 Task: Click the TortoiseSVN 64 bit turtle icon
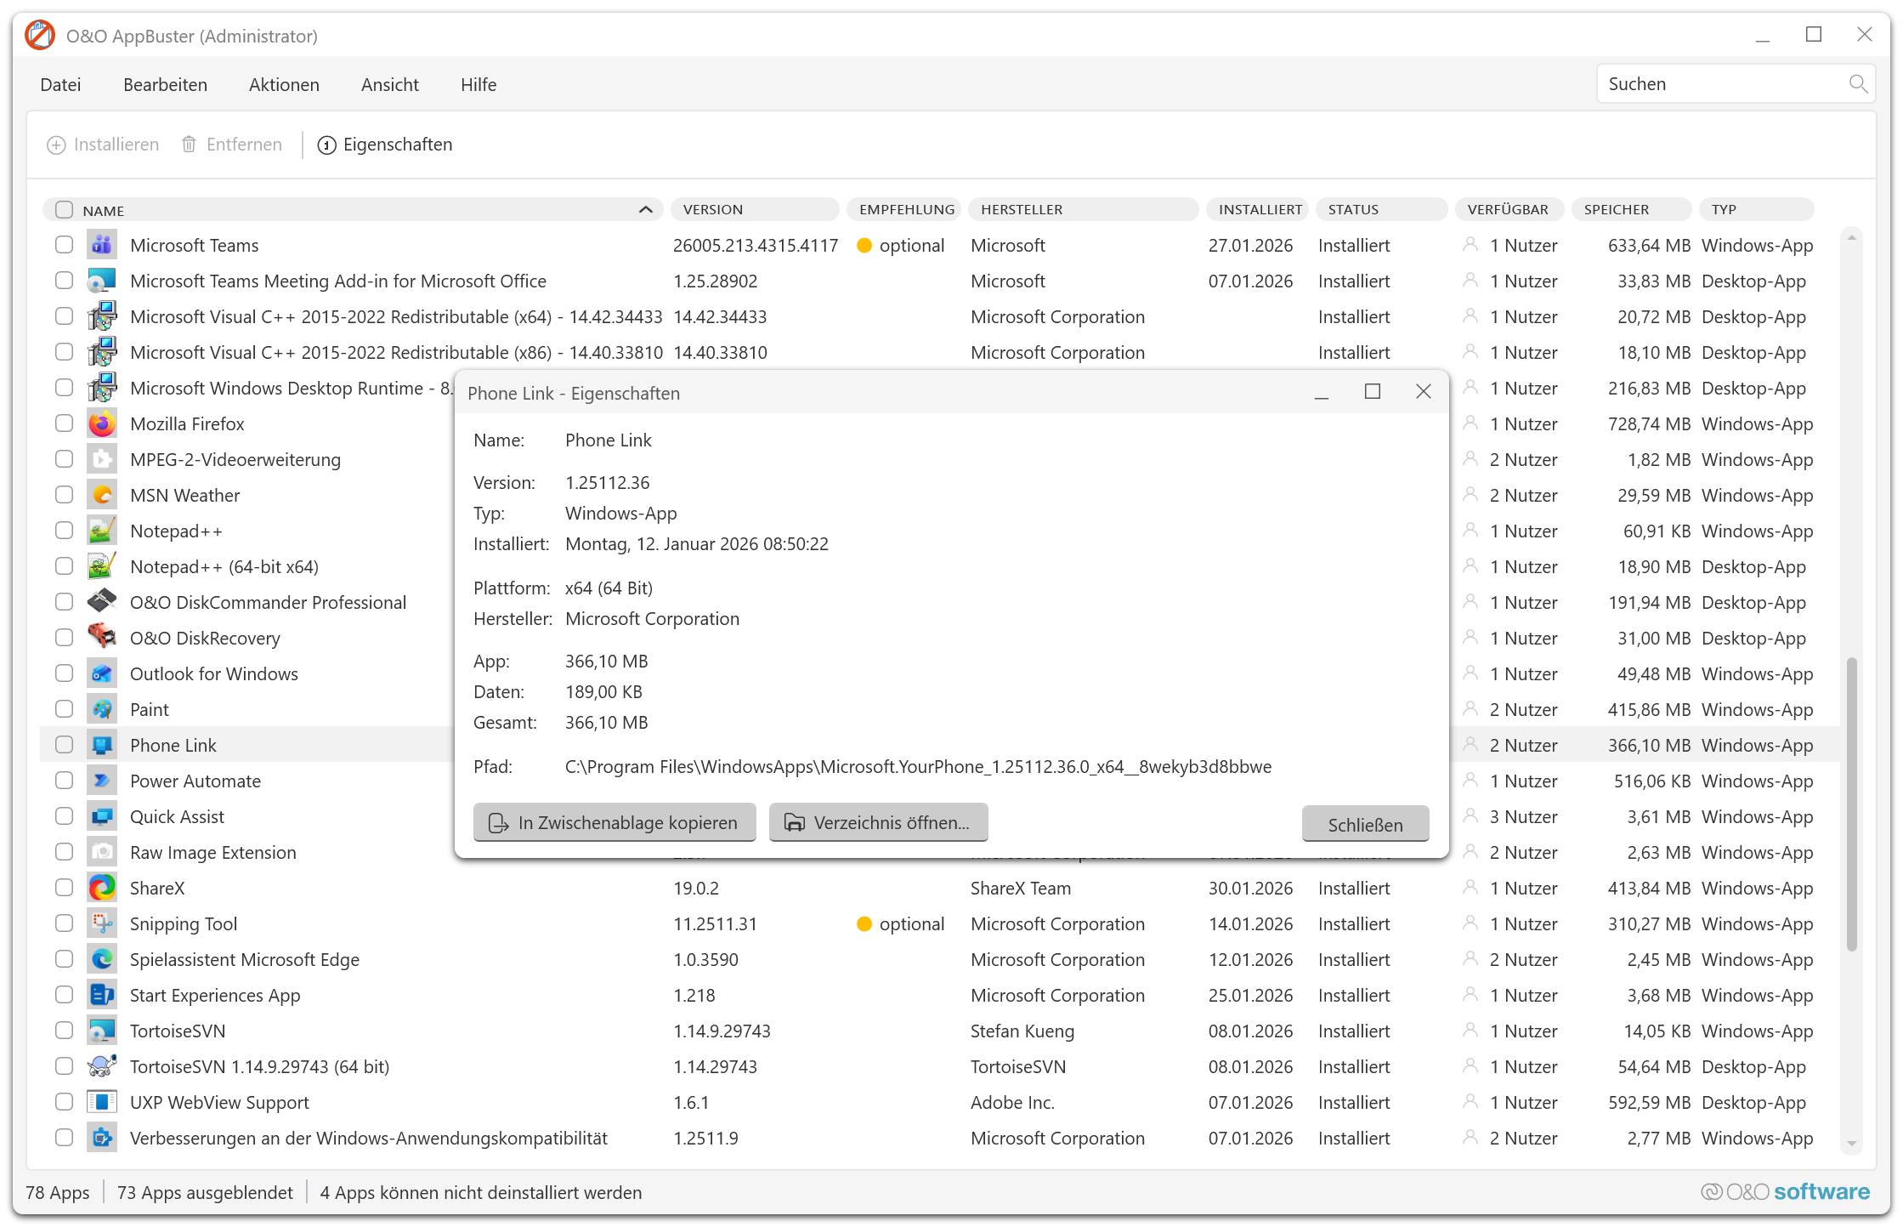[102, 1066]
